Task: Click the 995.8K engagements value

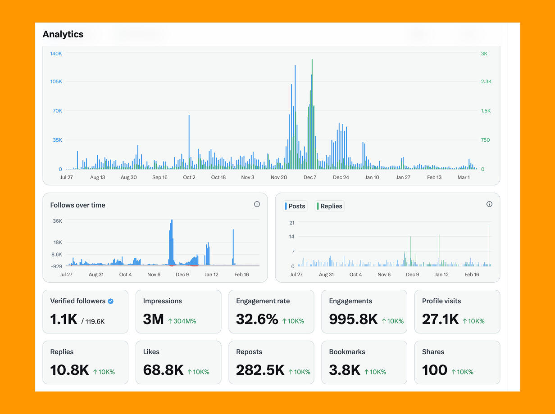Action: tap(353, 319)
